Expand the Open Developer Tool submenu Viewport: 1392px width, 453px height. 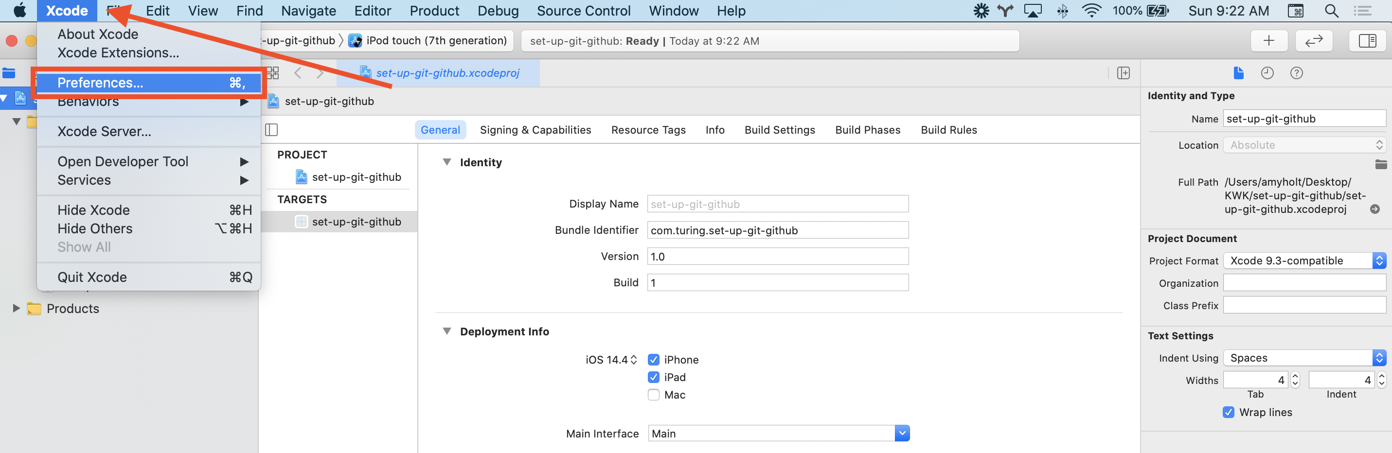[x=149, y=161]
